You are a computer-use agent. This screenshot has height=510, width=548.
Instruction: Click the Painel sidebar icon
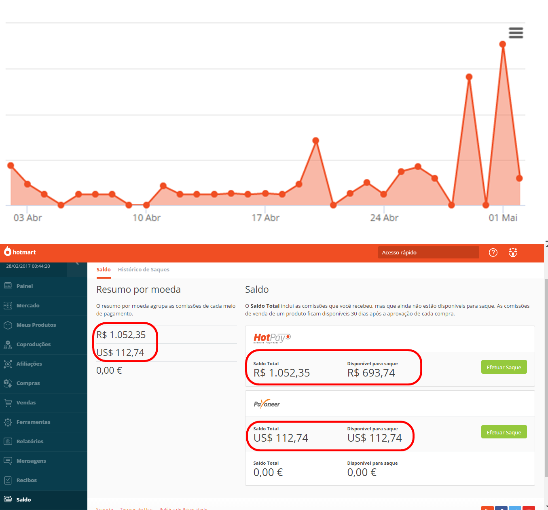pos(8,286)
